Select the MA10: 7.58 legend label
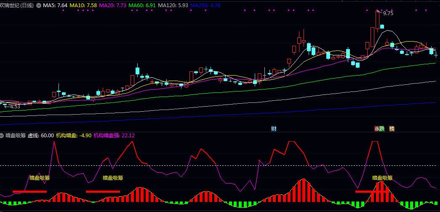The height and width of the screenshot is (212, 440). point(83,5)
